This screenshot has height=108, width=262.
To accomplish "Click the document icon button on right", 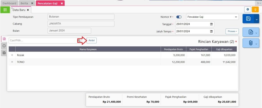I will pos(250,32).
